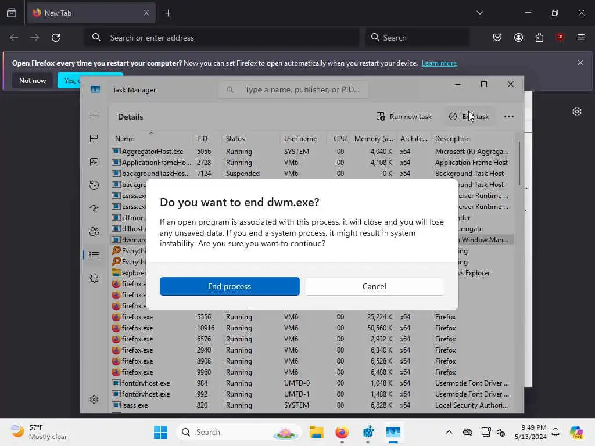Click Firefox Search field
This screenshot has width=595, height=446.
point(417,38)
